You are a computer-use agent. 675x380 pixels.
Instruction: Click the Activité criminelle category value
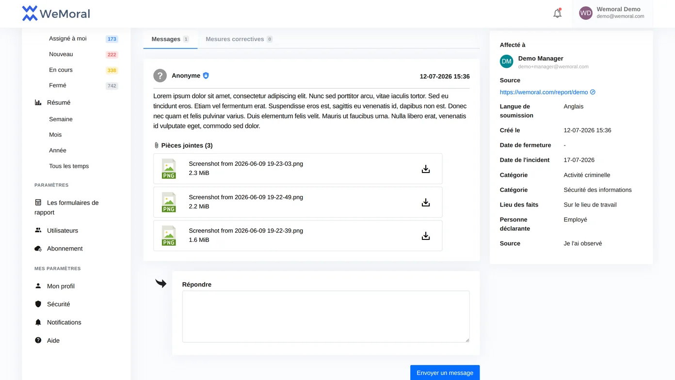[587, 175]
